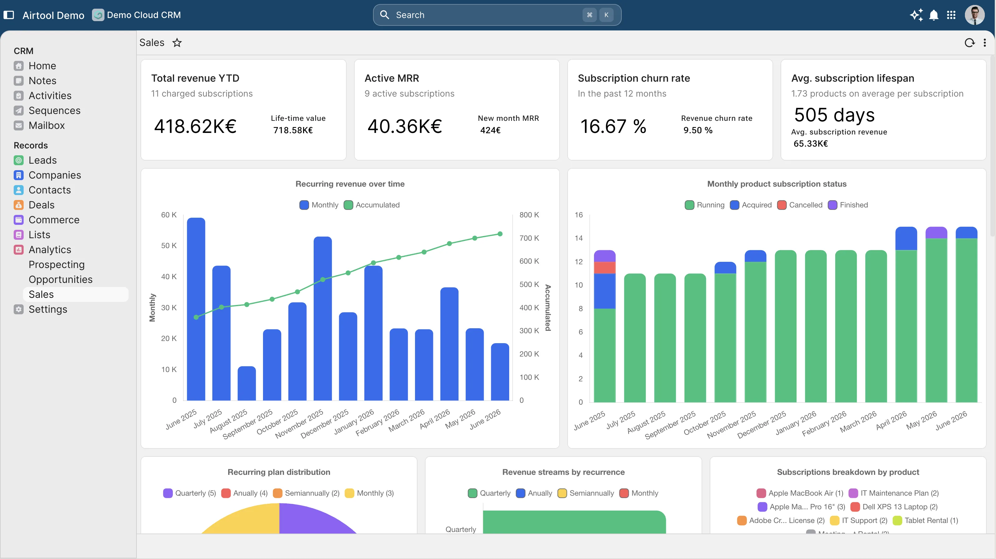Click the Lists icon in sidebar
This screenshot has width=996, height=559.
19,235
